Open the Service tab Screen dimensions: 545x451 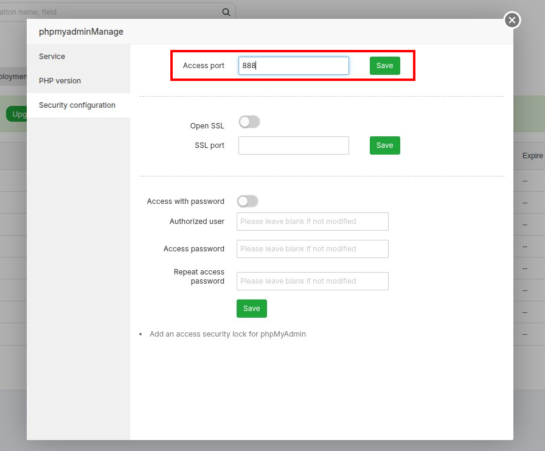pos(78,57)
